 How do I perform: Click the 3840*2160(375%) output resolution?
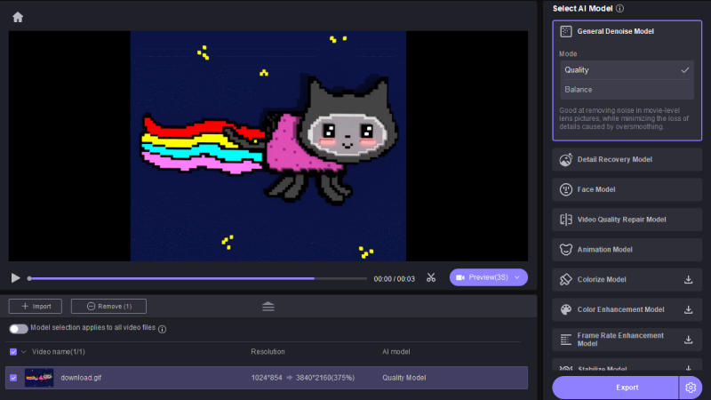(325, 378)
